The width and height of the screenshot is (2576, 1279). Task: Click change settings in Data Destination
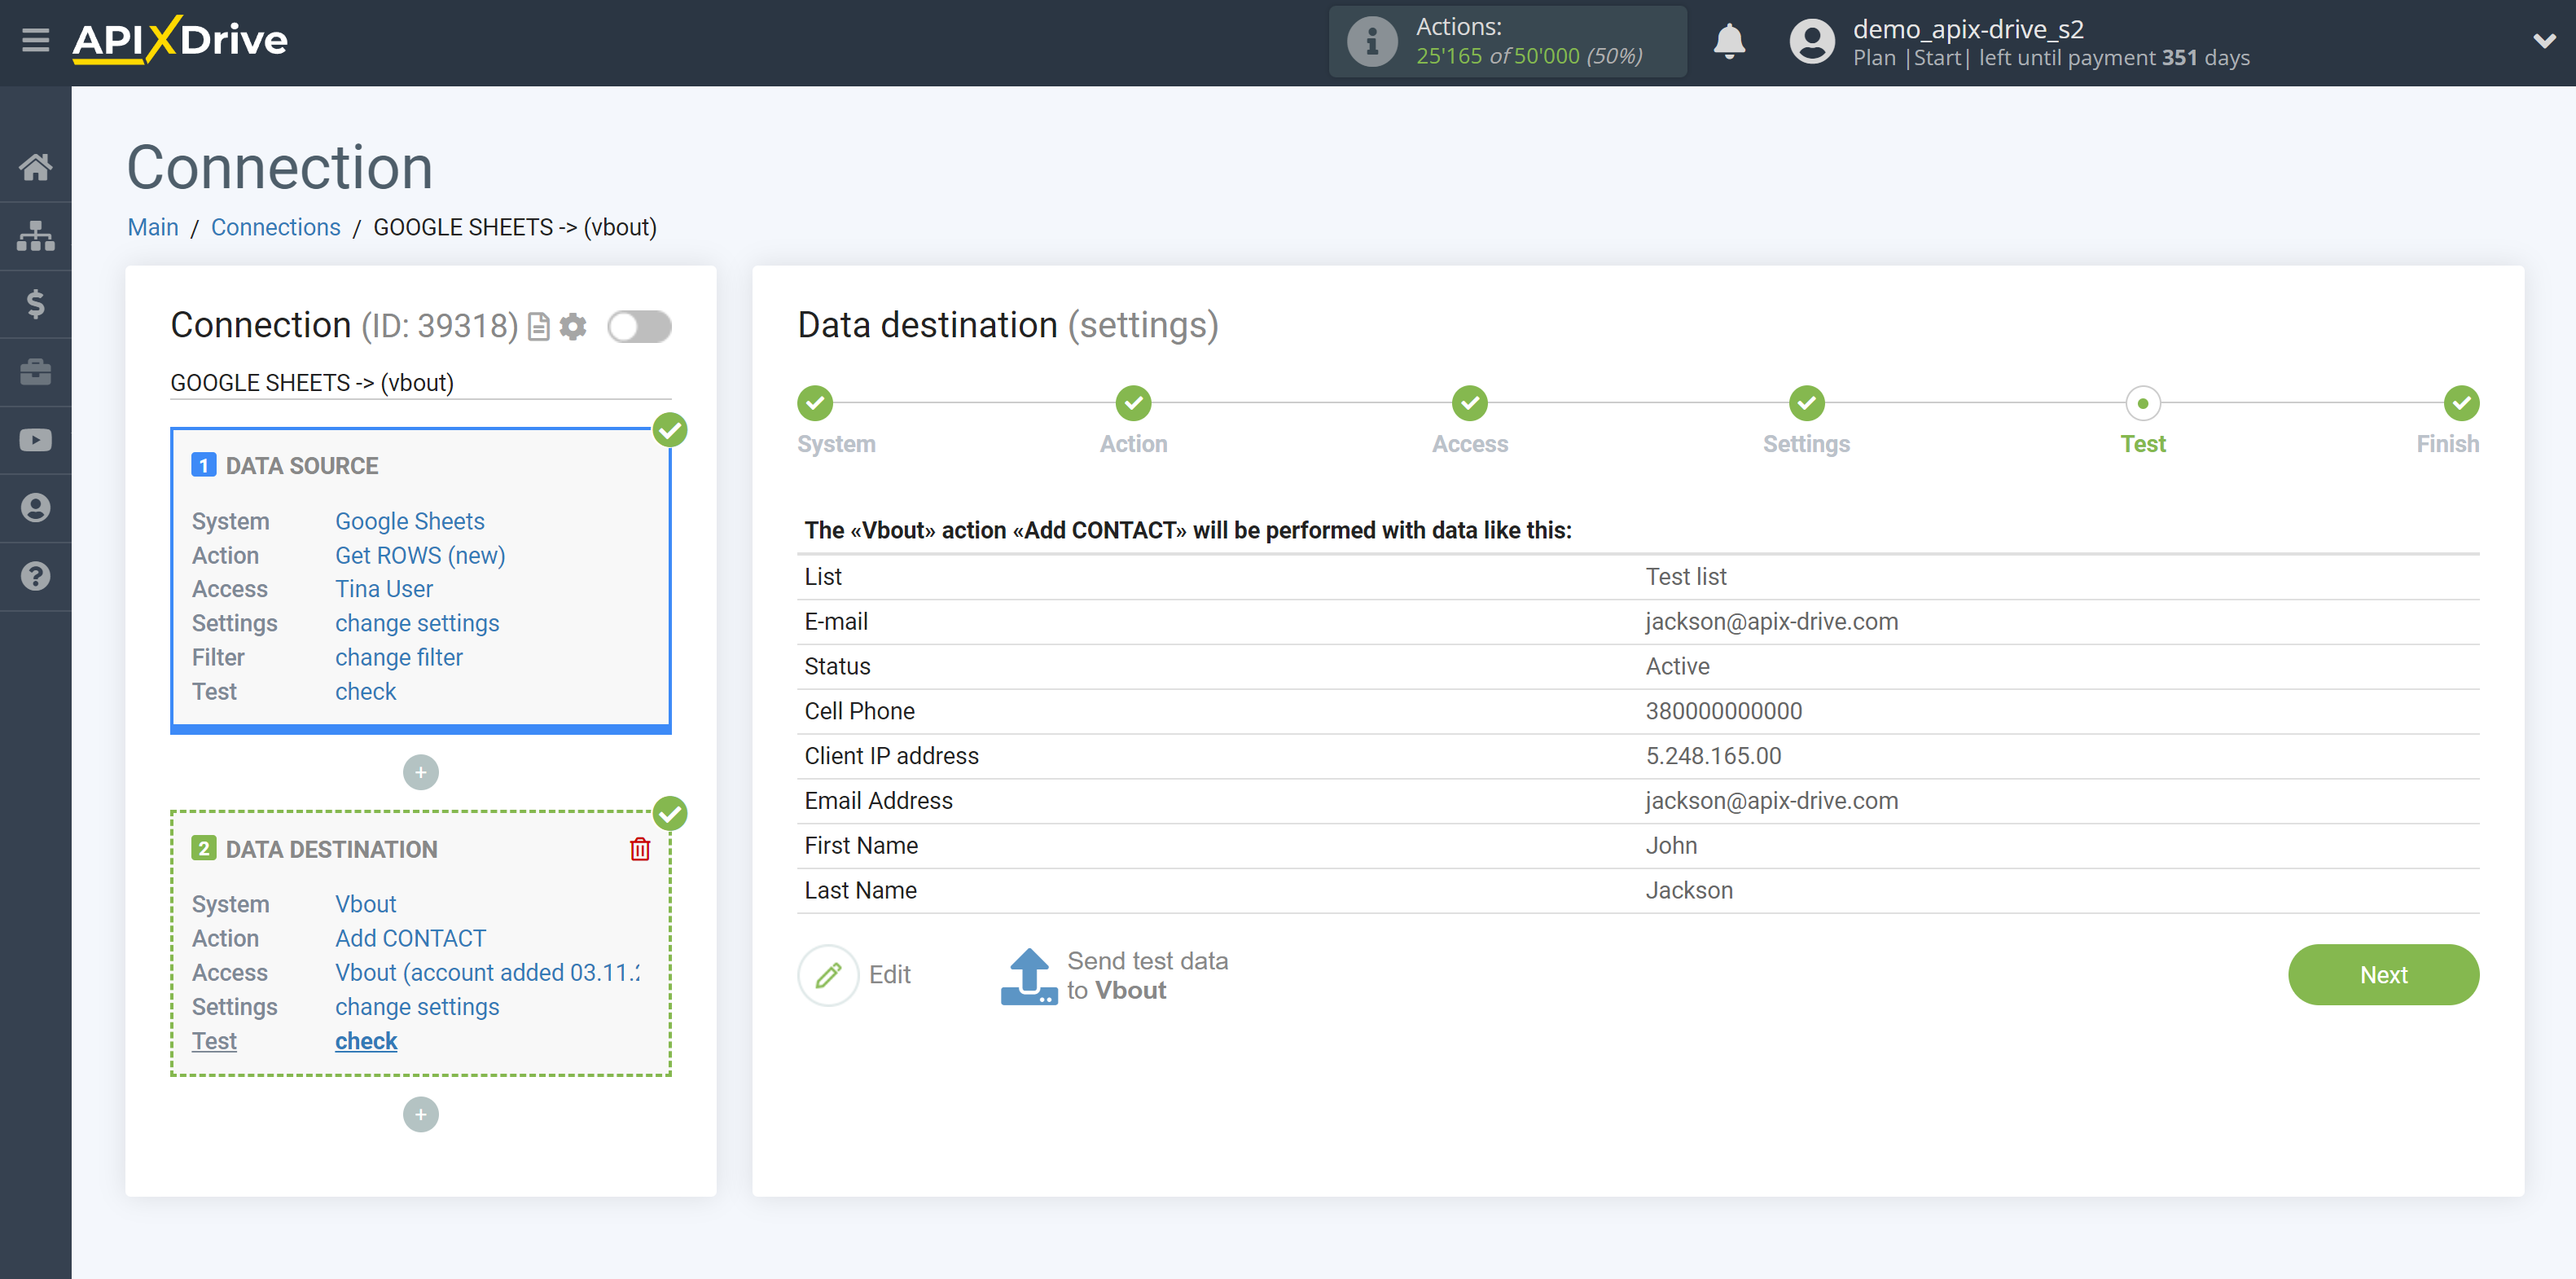click(417, 1006)
